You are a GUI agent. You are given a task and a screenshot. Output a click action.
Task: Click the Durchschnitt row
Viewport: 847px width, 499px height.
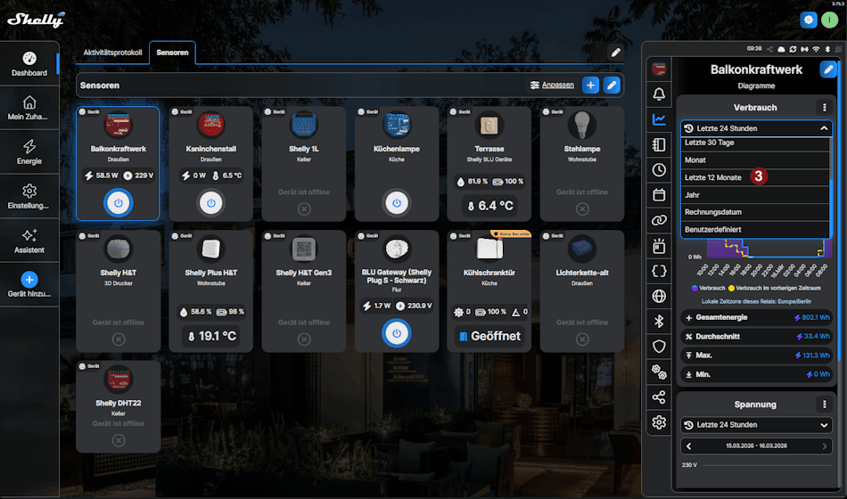(756, 337)
